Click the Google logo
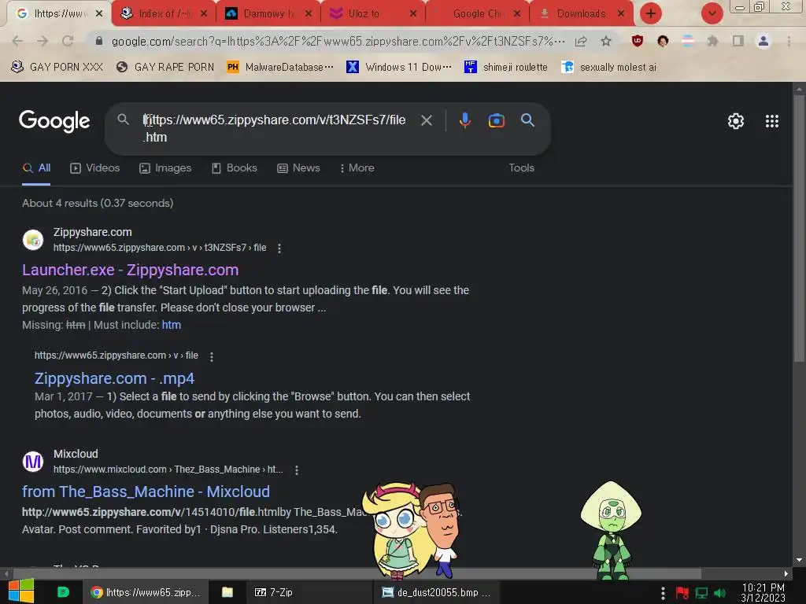The height and width of the screenshot is (604, 806). 54,121
